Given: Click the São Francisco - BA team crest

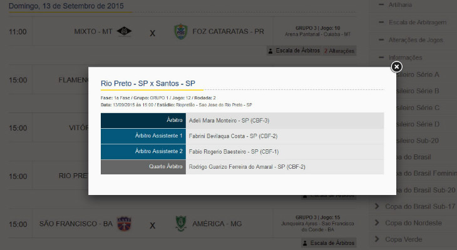Looking at the screenshot, I should click(x=125, y=223).
